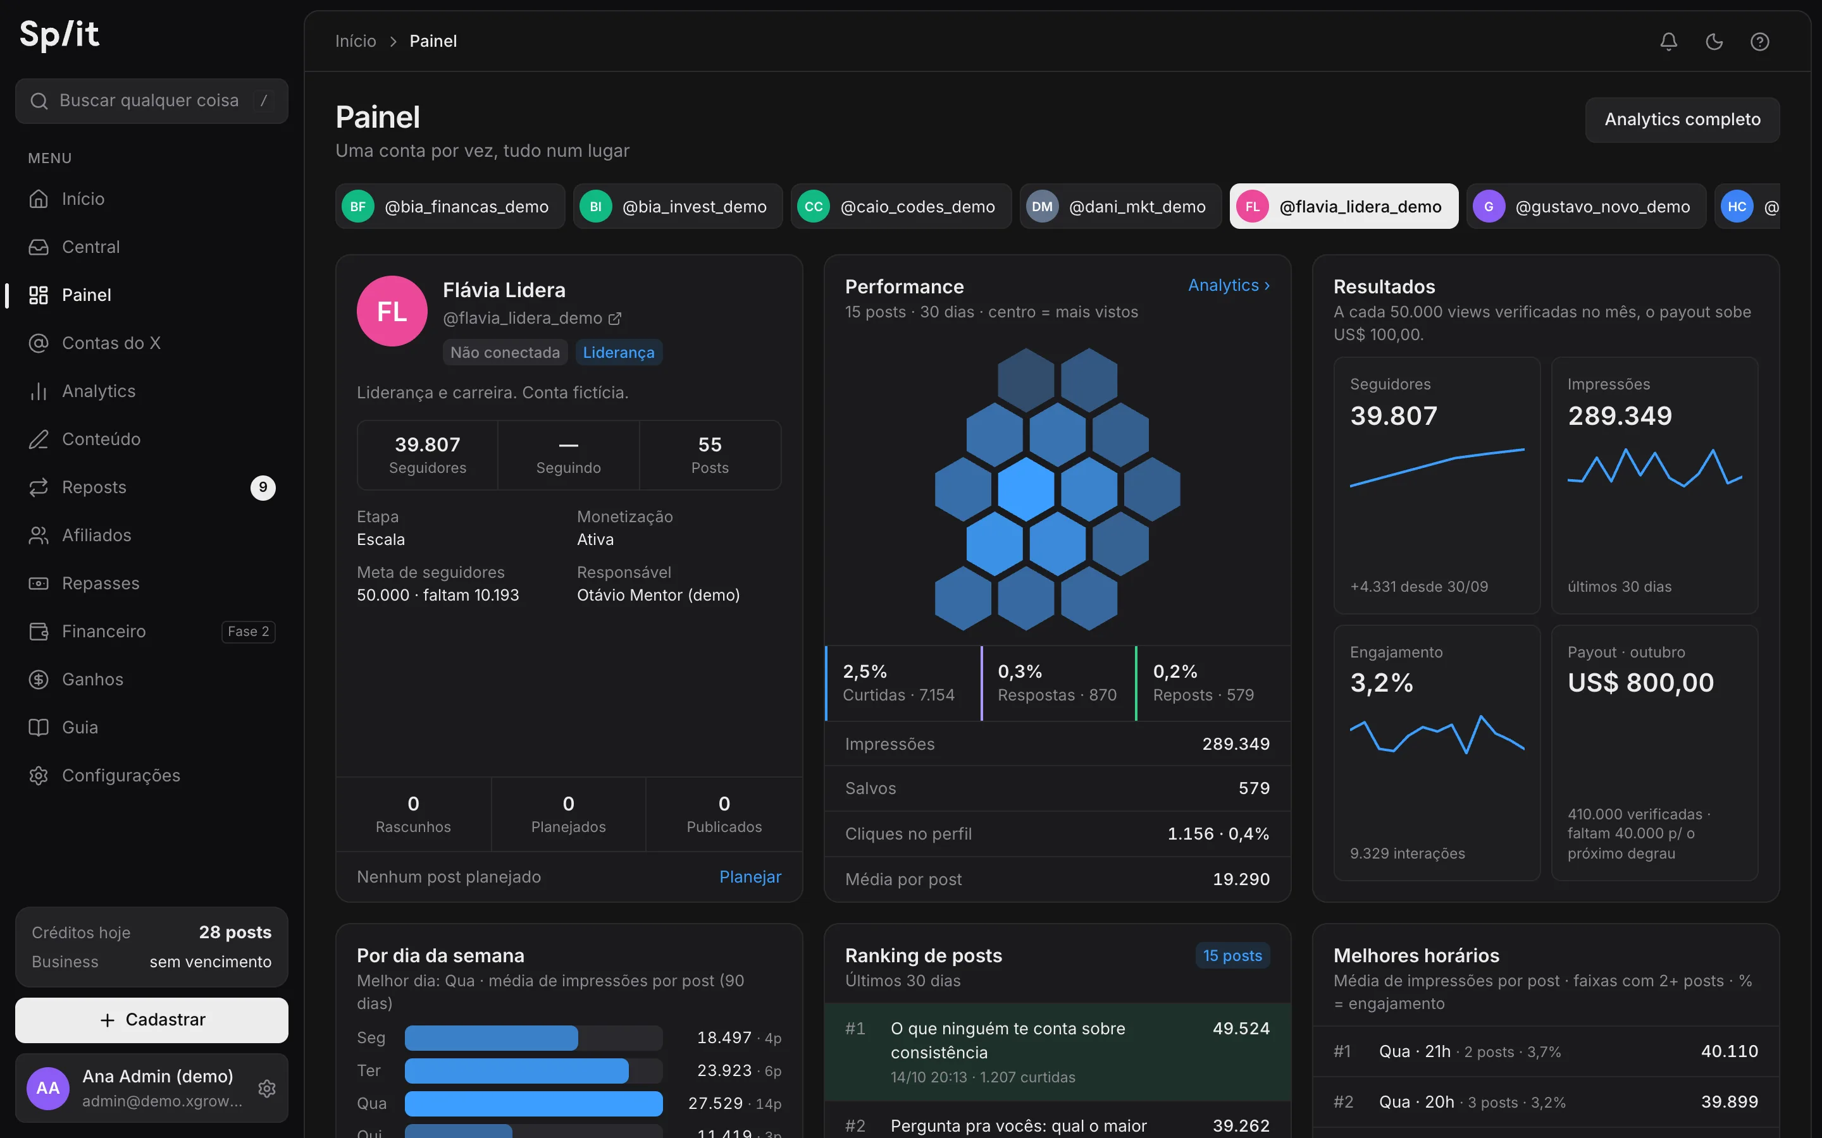This screenshot has height=1138, width=1822.
Task: Click the brightest center hexagon in Performance
Action: pyautogui.click(x=1026, y=489)
